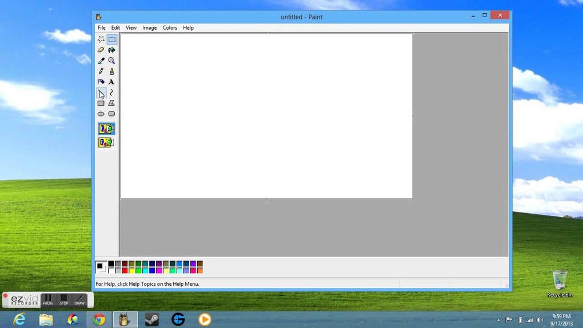The width and height of the screenshot is (583, 328).
Task: Click the Ezvid Draw button
Action: [79, 300]
